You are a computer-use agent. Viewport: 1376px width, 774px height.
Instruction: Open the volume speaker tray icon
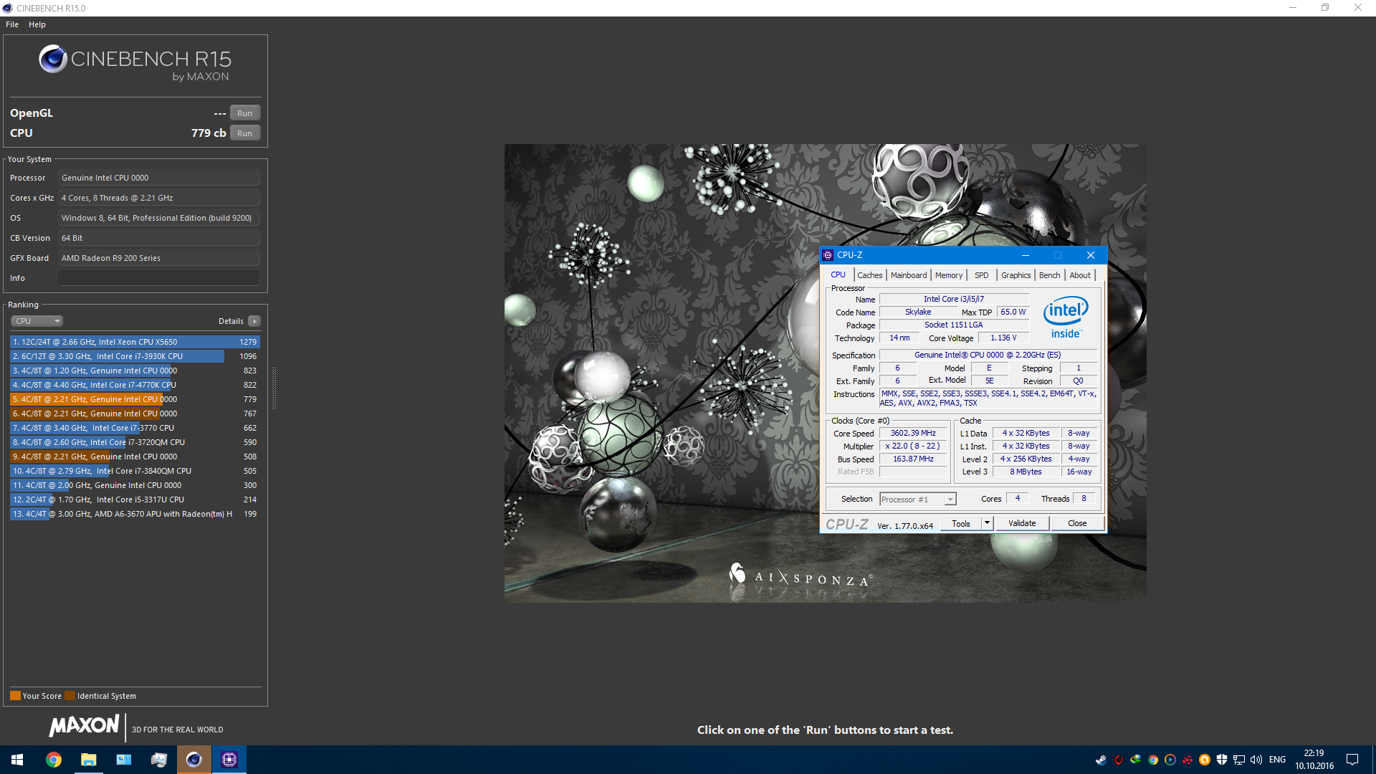pos(1256,760)
